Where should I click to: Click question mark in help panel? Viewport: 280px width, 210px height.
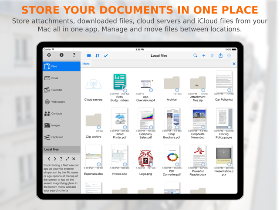coord(61,159)
